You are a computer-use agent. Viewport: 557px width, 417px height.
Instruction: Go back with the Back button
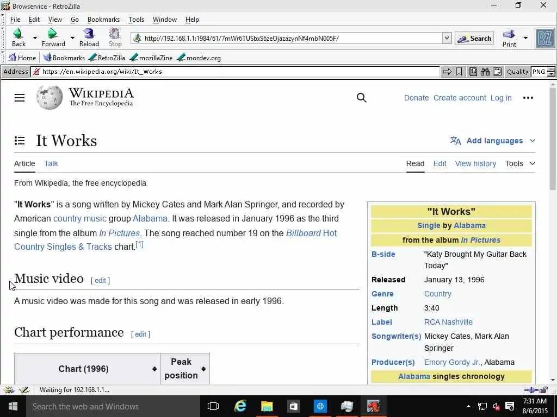[x=18, y=37]
